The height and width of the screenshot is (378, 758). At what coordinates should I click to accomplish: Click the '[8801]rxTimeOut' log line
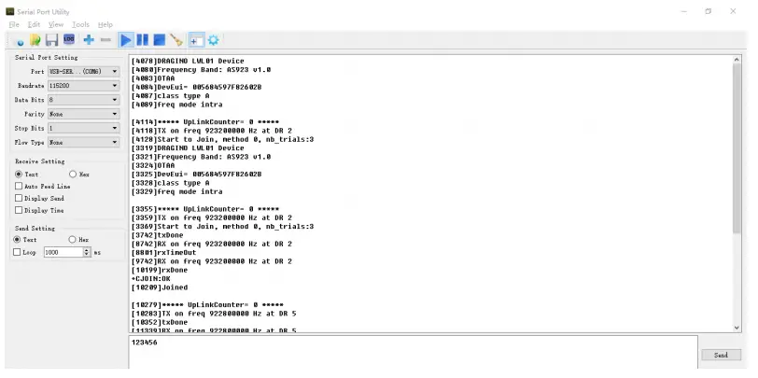click(164, 253)
